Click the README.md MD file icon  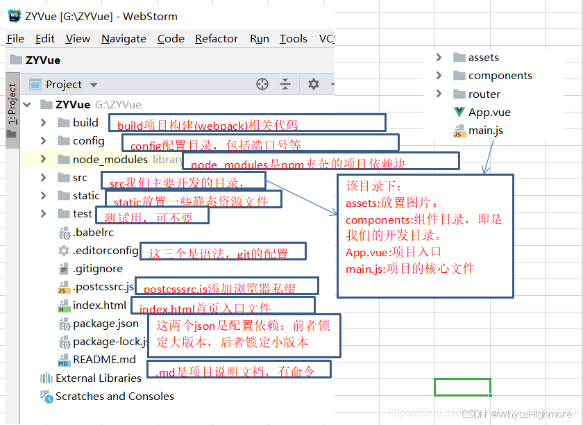point(64,360)
